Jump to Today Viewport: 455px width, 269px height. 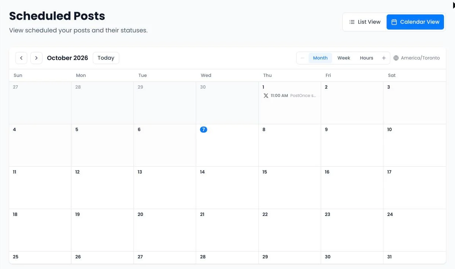click(x=106, y=58)
